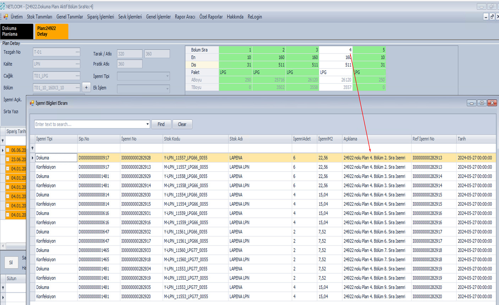The height and width of the screenshot is (305, 499).
Task: Click the filter row icon in the İşemri grid
Action: [32, 148]
